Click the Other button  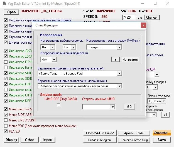30,140
